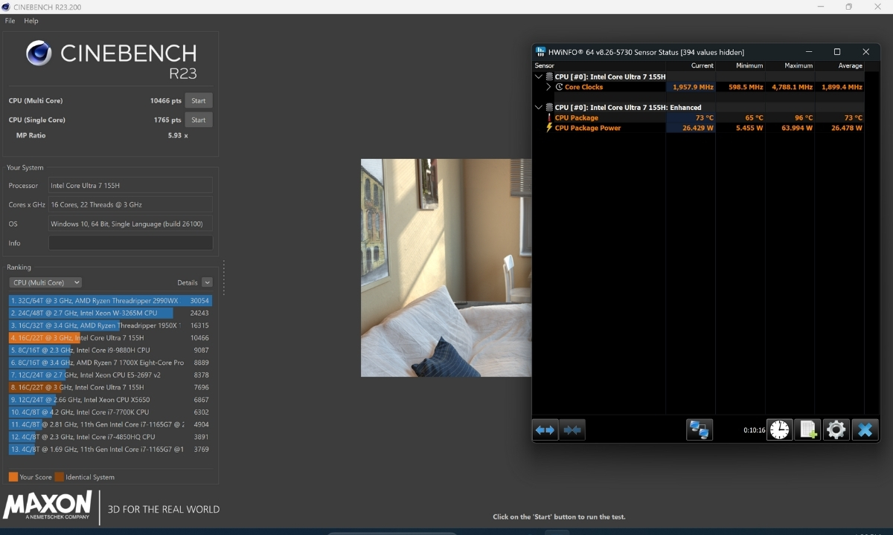Click the left panel vertical dotted resize handle
The width and height of the screenshot is (893, 535).
tap(223, 277)
